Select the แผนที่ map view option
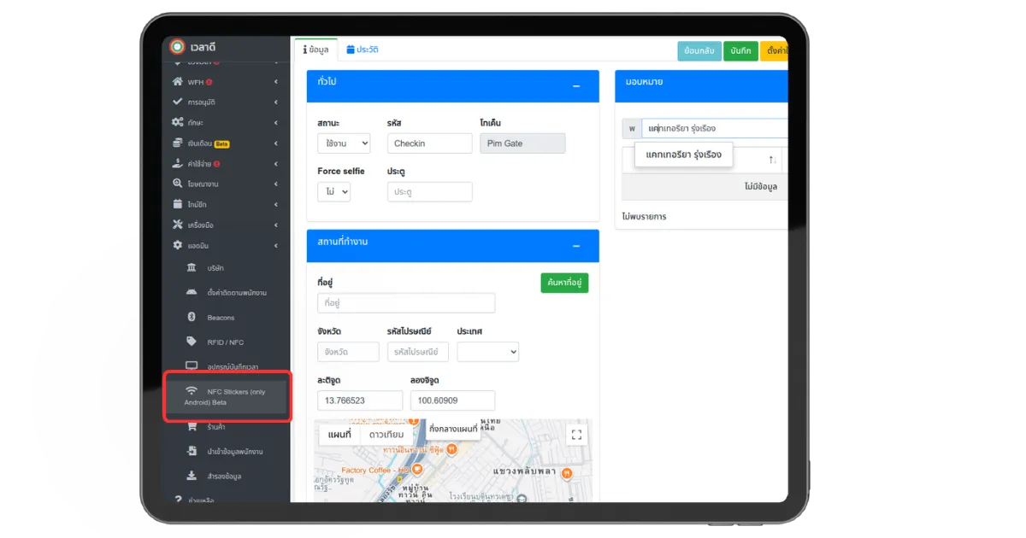Viewport: 1026px width, 538px height. tap(339, 434)
